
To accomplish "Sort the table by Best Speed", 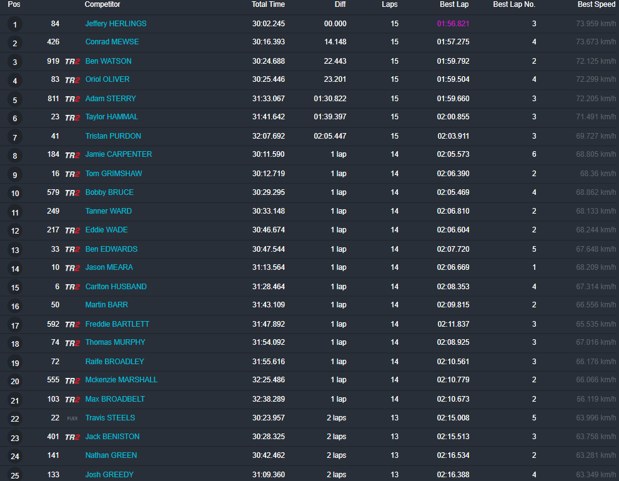I will 595,4.
